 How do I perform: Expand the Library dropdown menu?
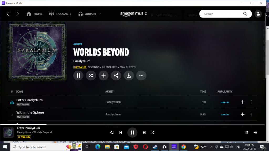click(x=89, y=14)
